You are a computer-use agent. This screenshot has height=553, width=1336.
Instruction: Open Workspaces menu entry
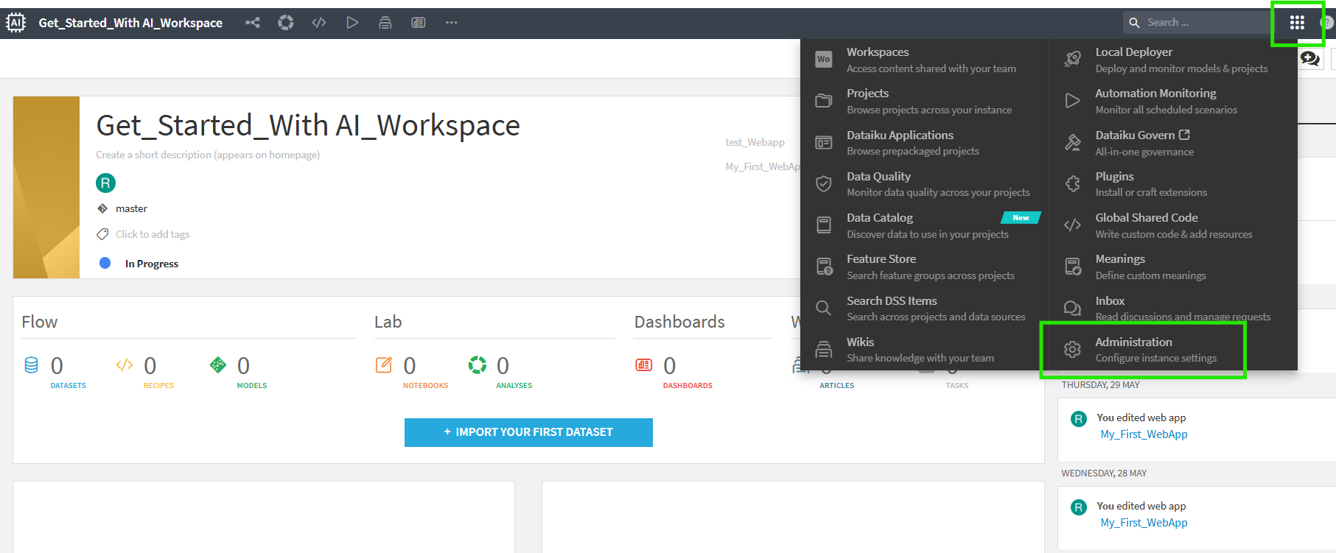[925, 60]
